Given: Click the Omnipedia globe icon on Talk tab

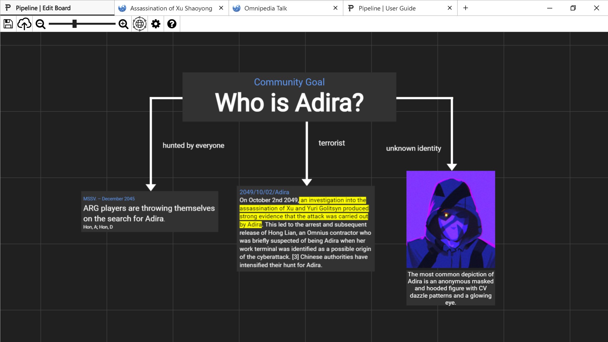Looking at the screenshot, I should (x=237, y=8).
